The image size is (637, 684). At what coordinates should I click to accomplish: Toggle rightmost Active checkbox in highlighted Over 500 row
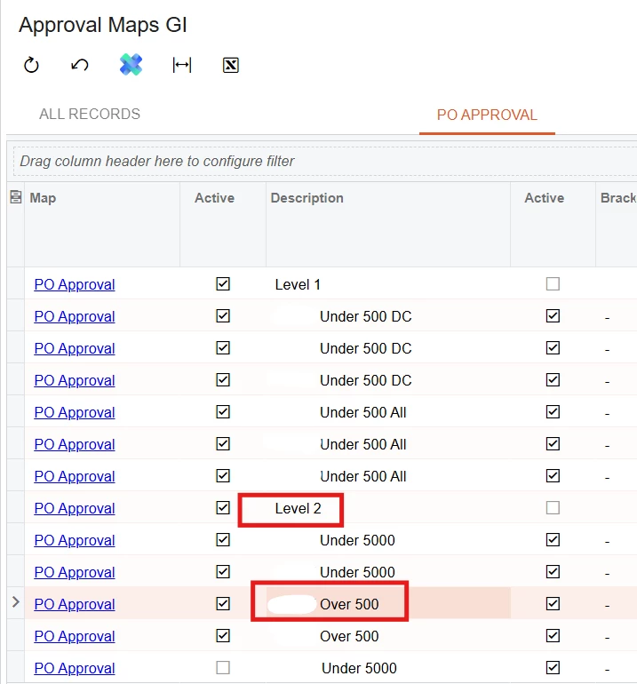(553, 604)
